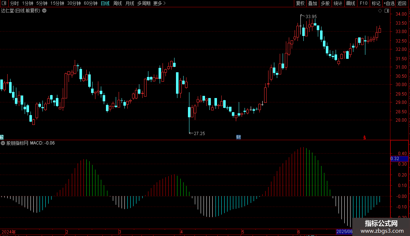Image resolution: width=410 pixels, height=236 pixels.
Task: Expand the MACD indicator dropdown arrow
Action: click(3, 143)
